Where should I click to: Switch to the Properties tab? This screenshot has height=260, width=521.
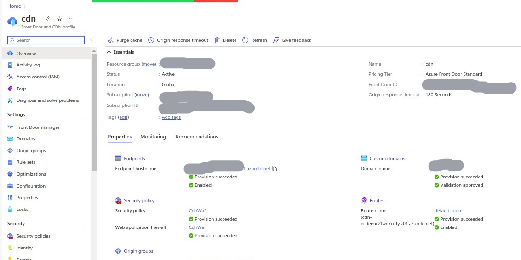[120, 137]
